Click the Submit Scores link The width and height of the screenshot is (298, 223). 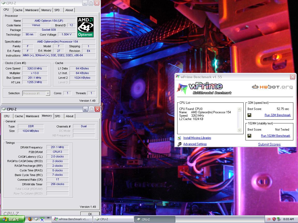tap(269, 144)
